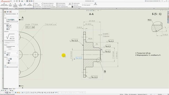Open the dropdown inside the symbol preview
The image size is (169, 95).
[12, 39]
